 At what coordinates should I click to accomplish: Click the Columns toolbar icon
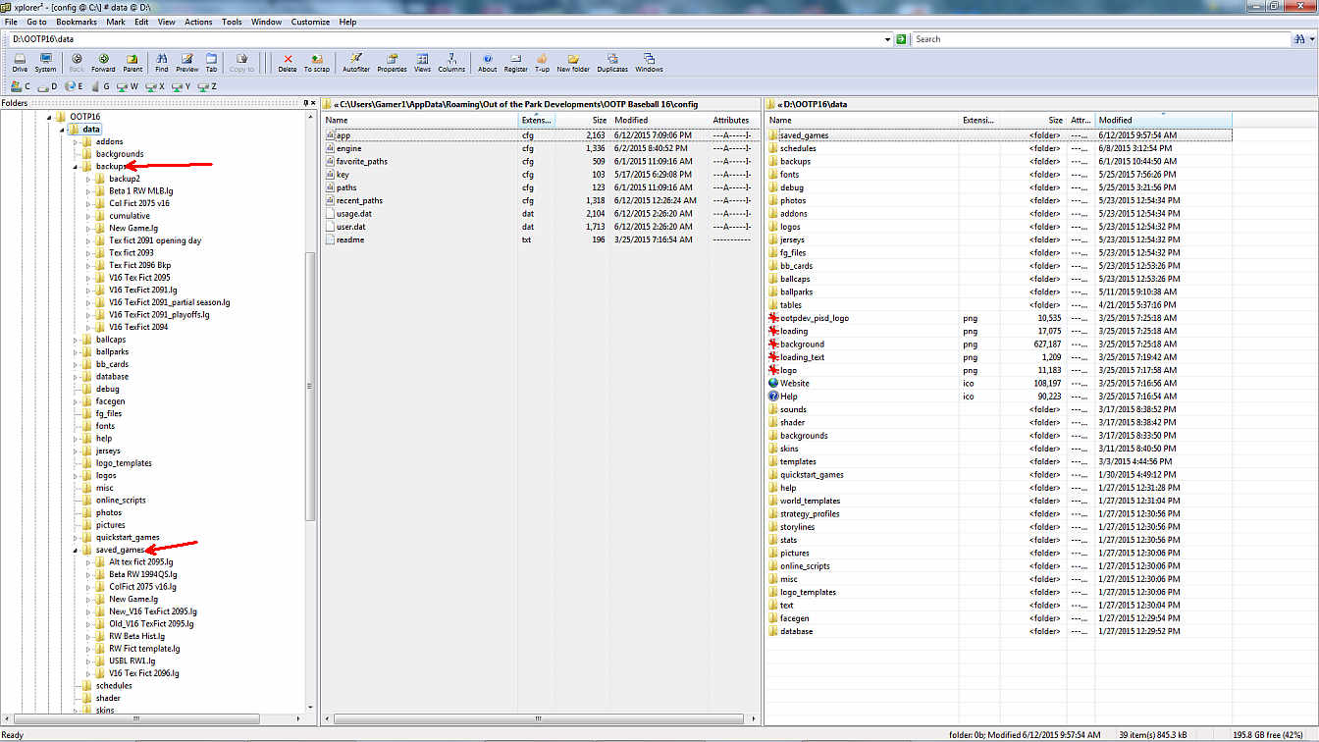pos(451,62)
